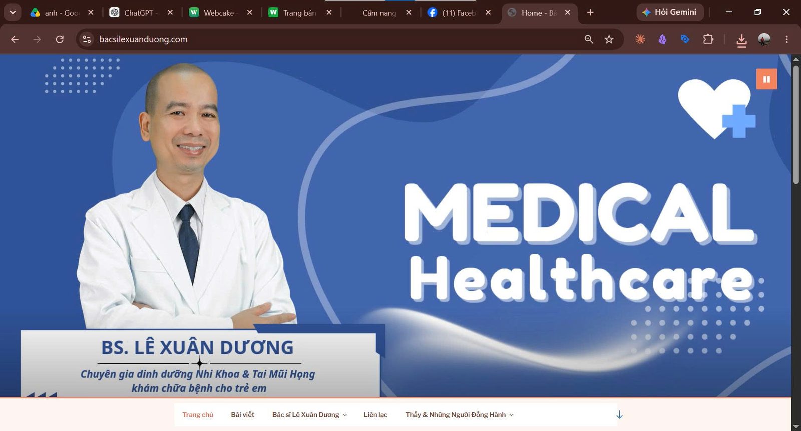The width and height of the screenshot is (801, 431).
Task: Close the 'Trang bán' tab
Action: tap(329, 13)
